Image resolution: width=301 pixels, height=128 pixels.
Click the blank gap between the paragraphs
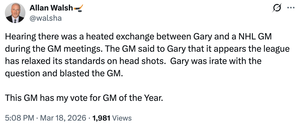[x=103, y=86]
